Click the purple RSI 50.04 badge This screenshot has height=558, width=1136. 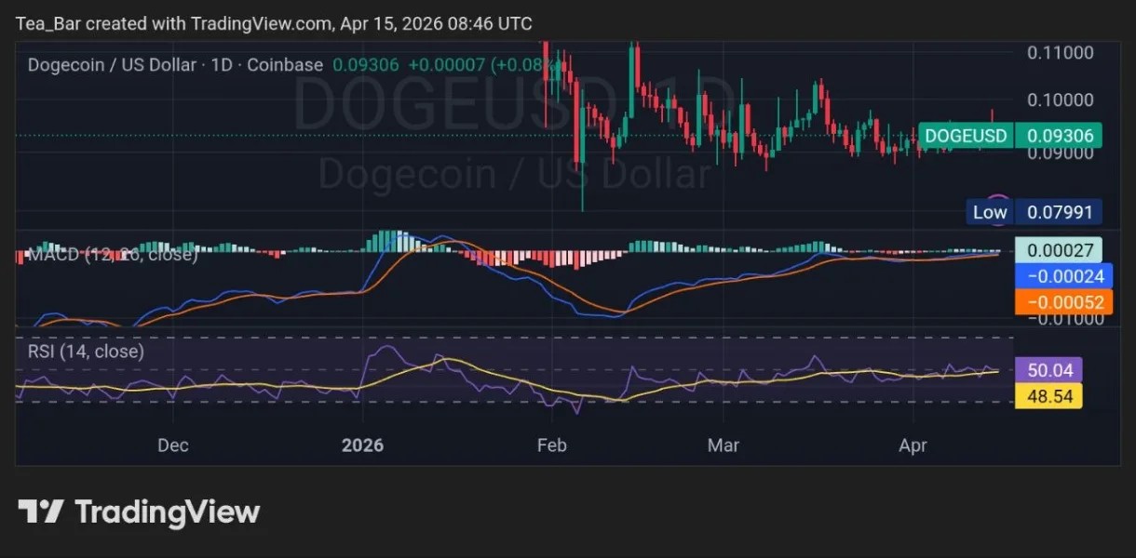pos(1049,370)
